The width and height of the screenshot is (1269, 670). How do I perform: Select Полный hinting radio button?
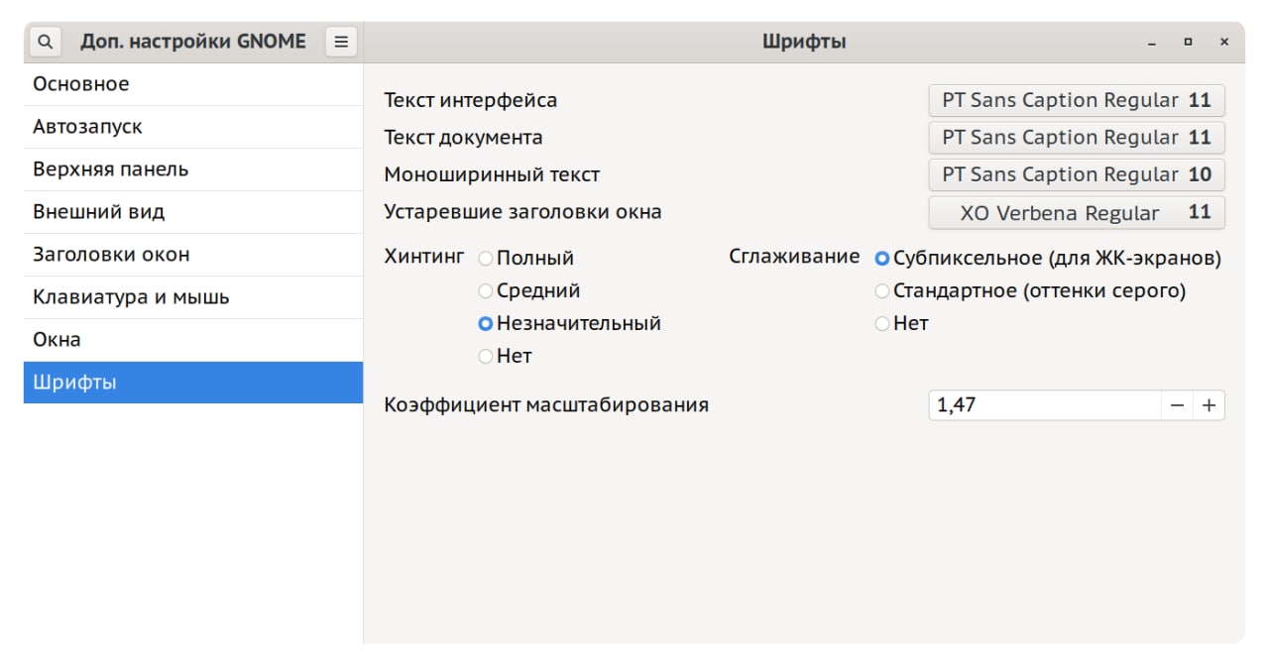486,259
